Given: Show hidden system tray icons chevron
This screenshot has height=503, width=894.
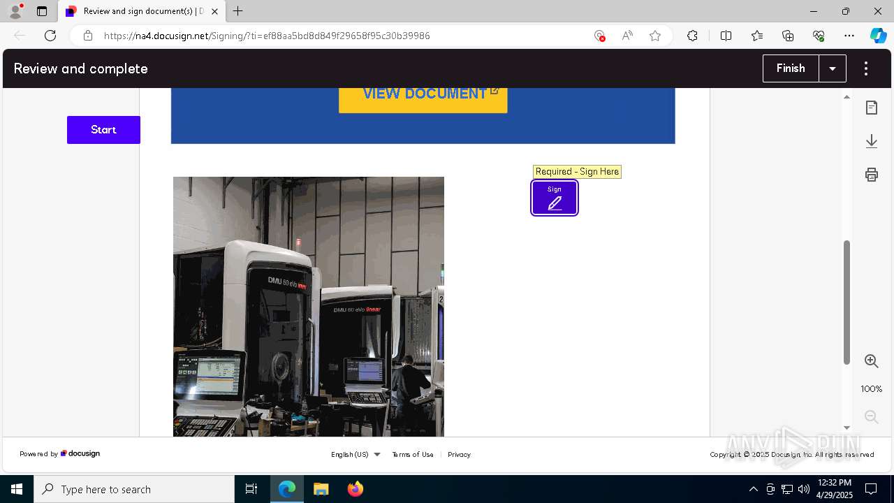Looking at the screenshot, I should [x=753, y=489].
